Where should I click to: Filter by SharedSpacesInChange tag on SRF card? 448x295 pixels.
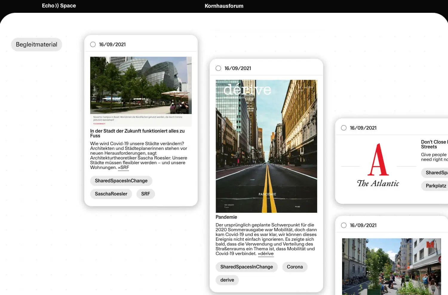tap(121, 181)
